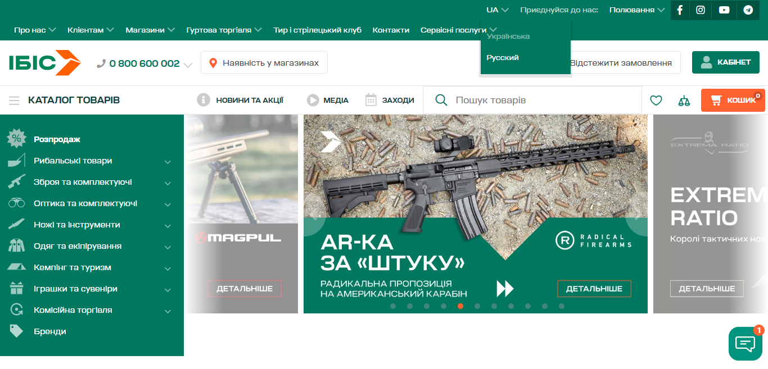Open the Контакти page
This screenshot has height=369, width=768.
[x=391, y=30]
